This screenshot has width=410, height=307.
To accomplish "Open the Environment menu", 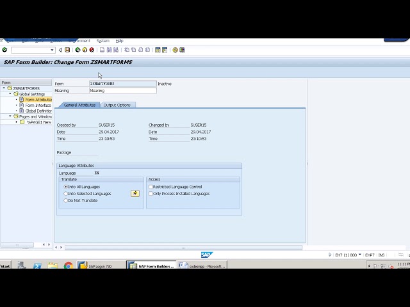I will (79, 41).
